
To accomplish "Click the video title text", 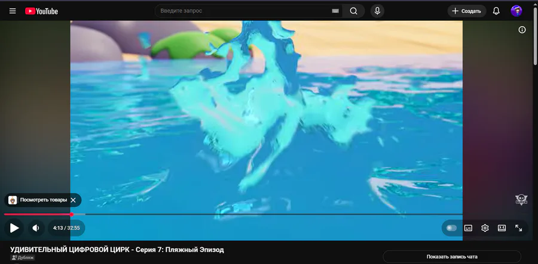I will coord(117,250).
